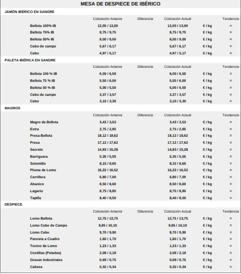Select the Presa Bellota row label
This screenshot has width=241, height=274.
(41, 136)
